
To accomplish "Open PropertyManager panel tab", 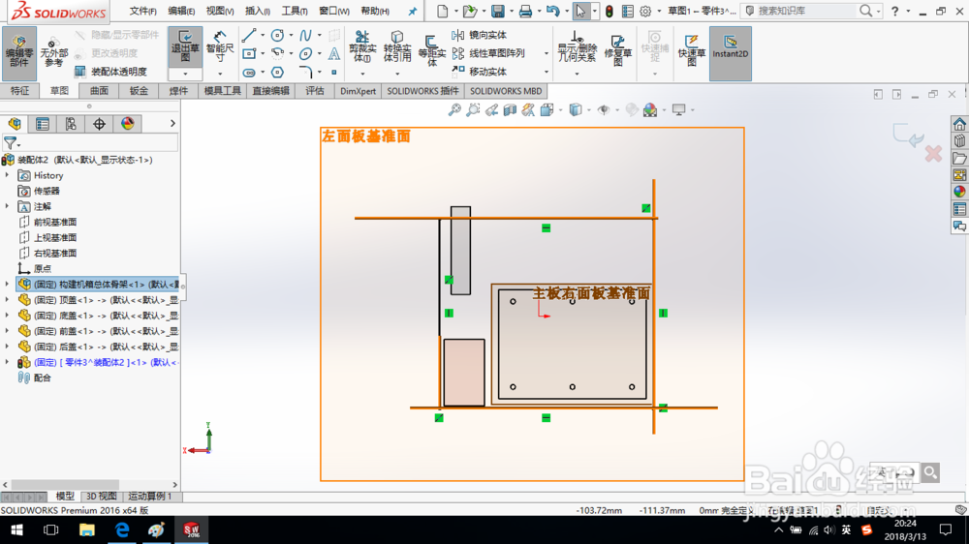I will (43, 124).
